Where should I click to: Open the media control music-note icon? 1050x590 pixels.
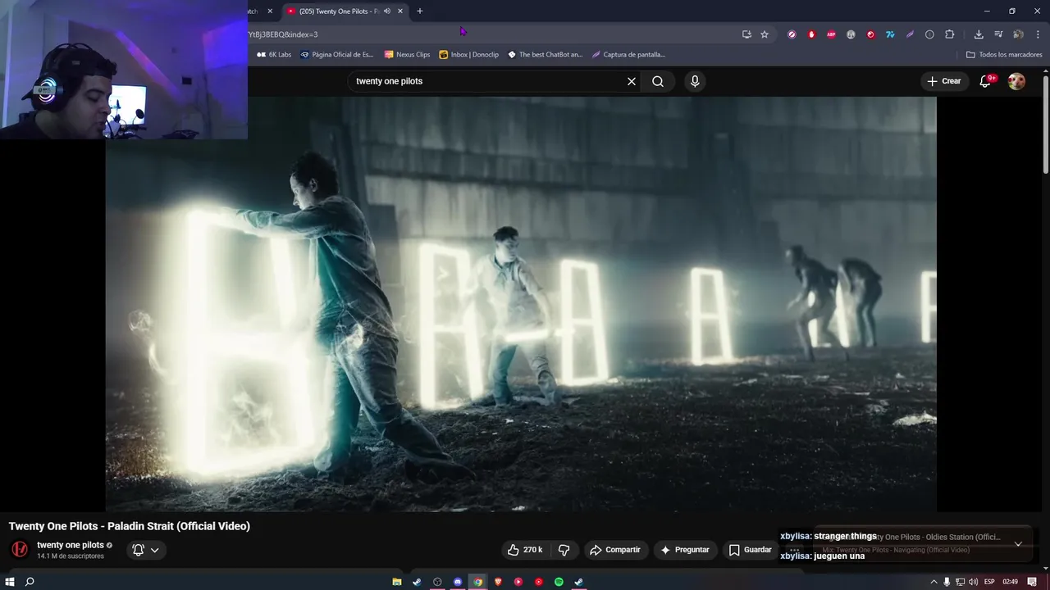coord(998,34)
